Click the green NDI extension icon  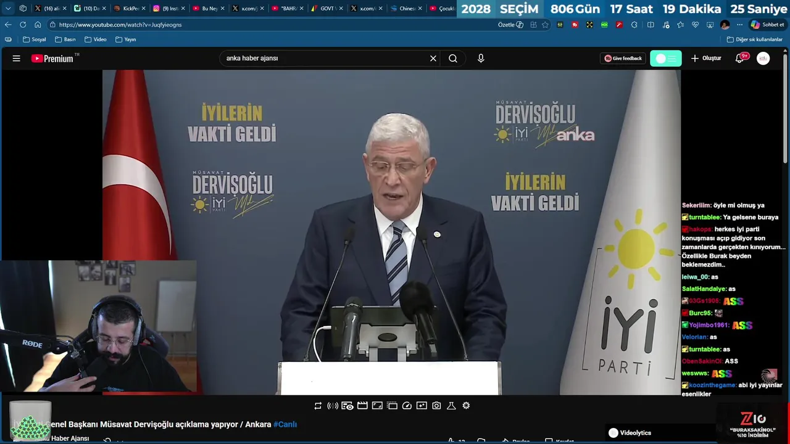point(604,25)
